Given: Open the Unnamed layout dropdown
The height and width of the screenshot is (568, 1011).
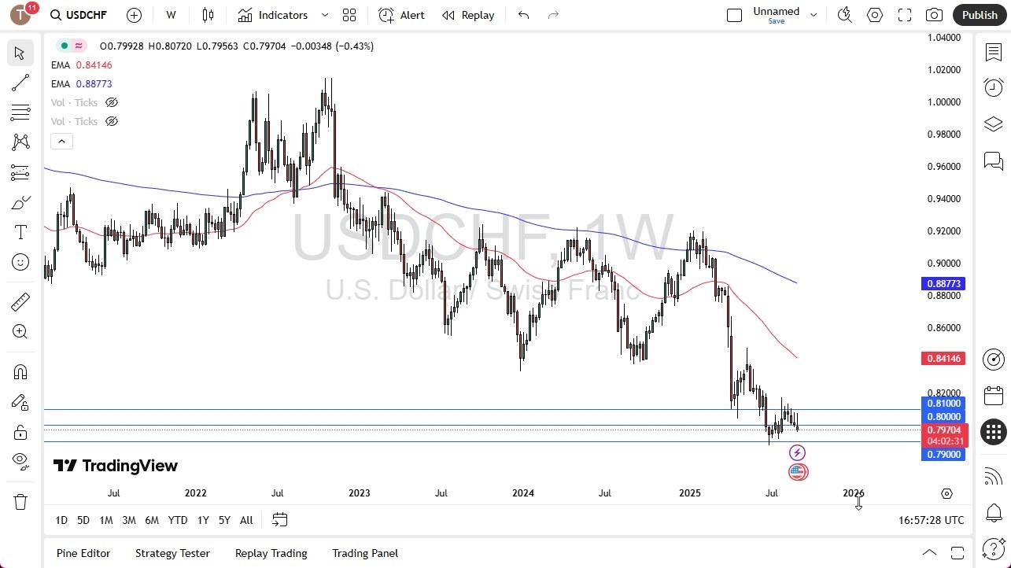Looking at the screenshot, I should coord(814,15).
